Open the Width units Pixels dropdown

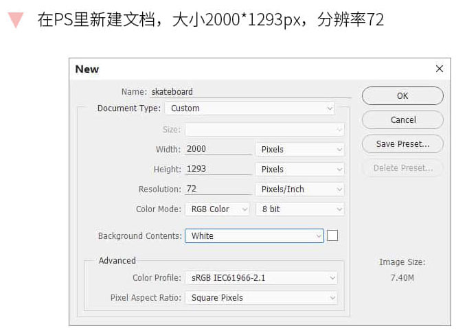tap(299, 149)
